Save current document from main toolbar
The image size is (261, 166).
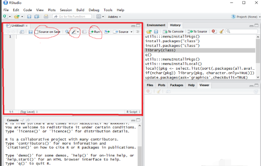(x=29, y=17)
